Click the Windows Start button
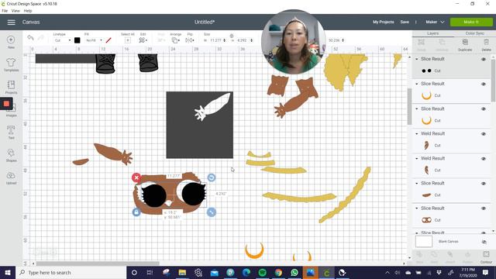The height and width of the screenshot is (279, 496). pyautogui.click(x=8, y=272)
